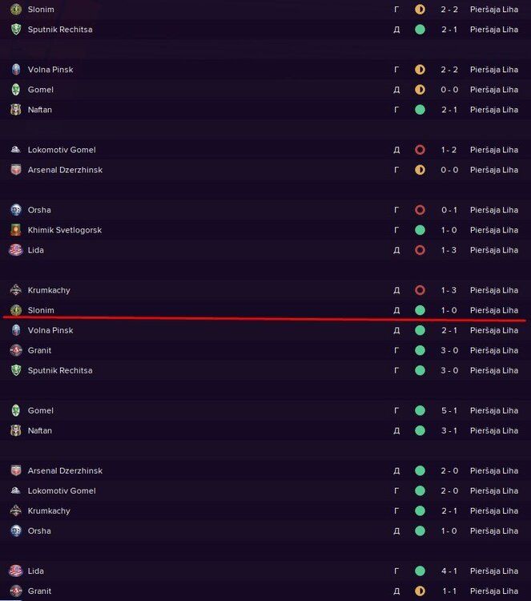
Task: Select the Slonim name in 1-0 row
Action: (41, 310)
